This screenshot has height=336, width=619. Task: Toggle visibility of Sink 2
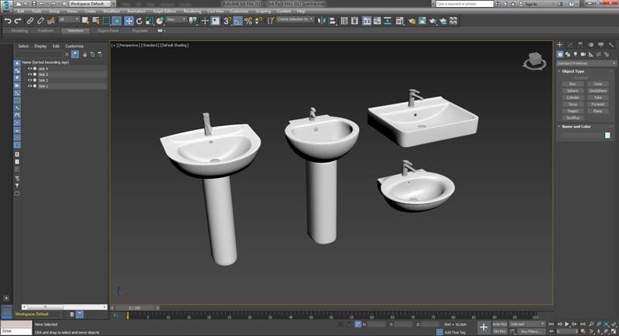[30, 80]
